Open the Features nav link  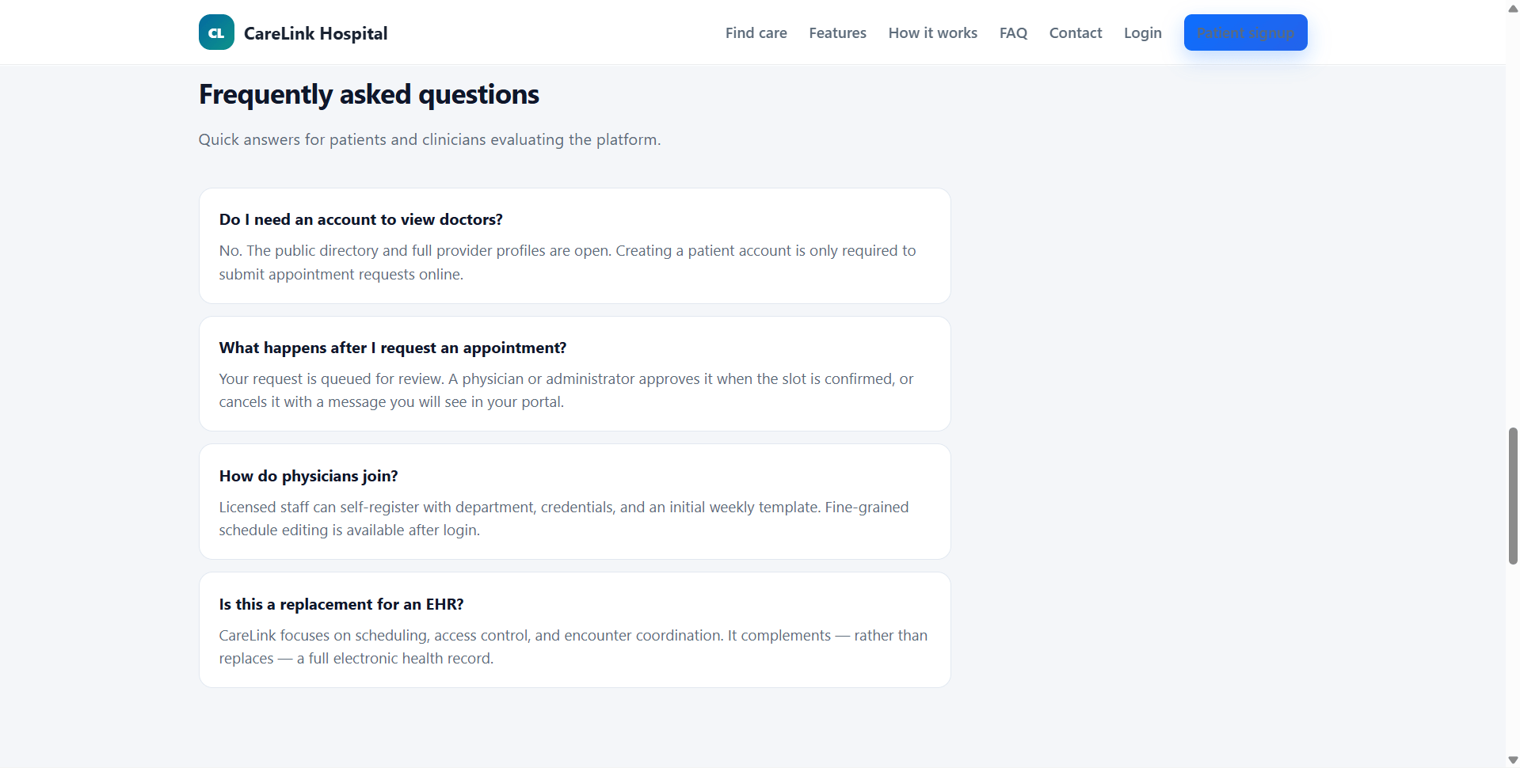[x=837, y=32]
